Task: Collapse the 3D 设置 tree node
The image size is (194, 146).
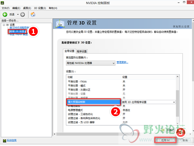Action: (x=4, y=25)
